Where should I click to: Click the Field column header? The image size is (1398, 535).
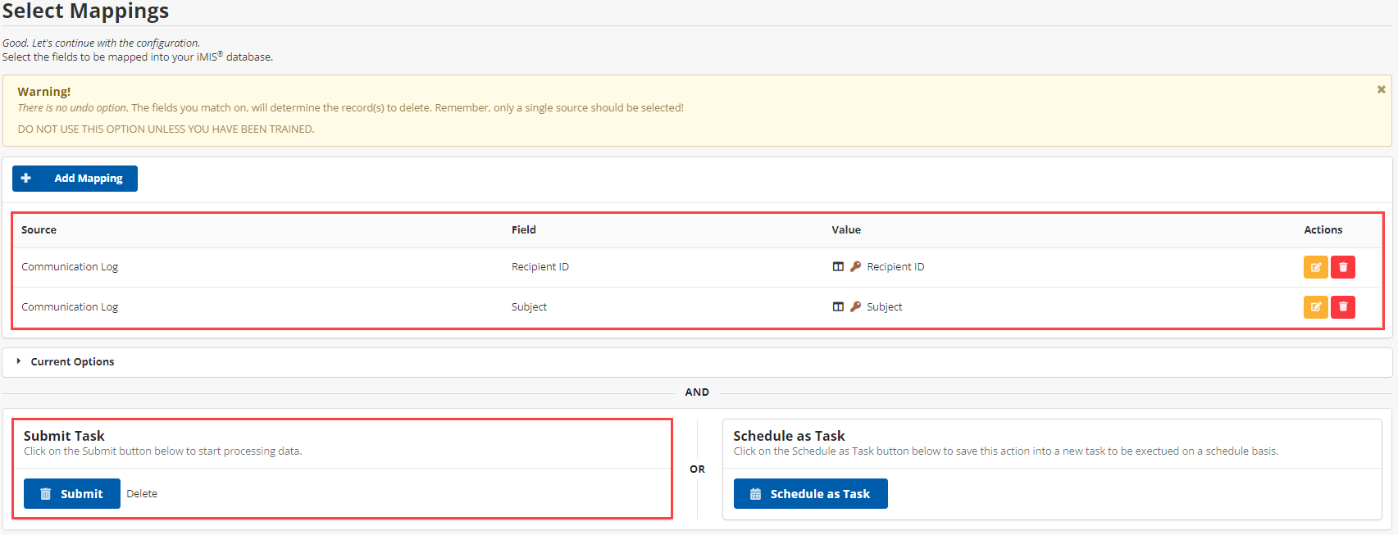(x=523, y=230)
